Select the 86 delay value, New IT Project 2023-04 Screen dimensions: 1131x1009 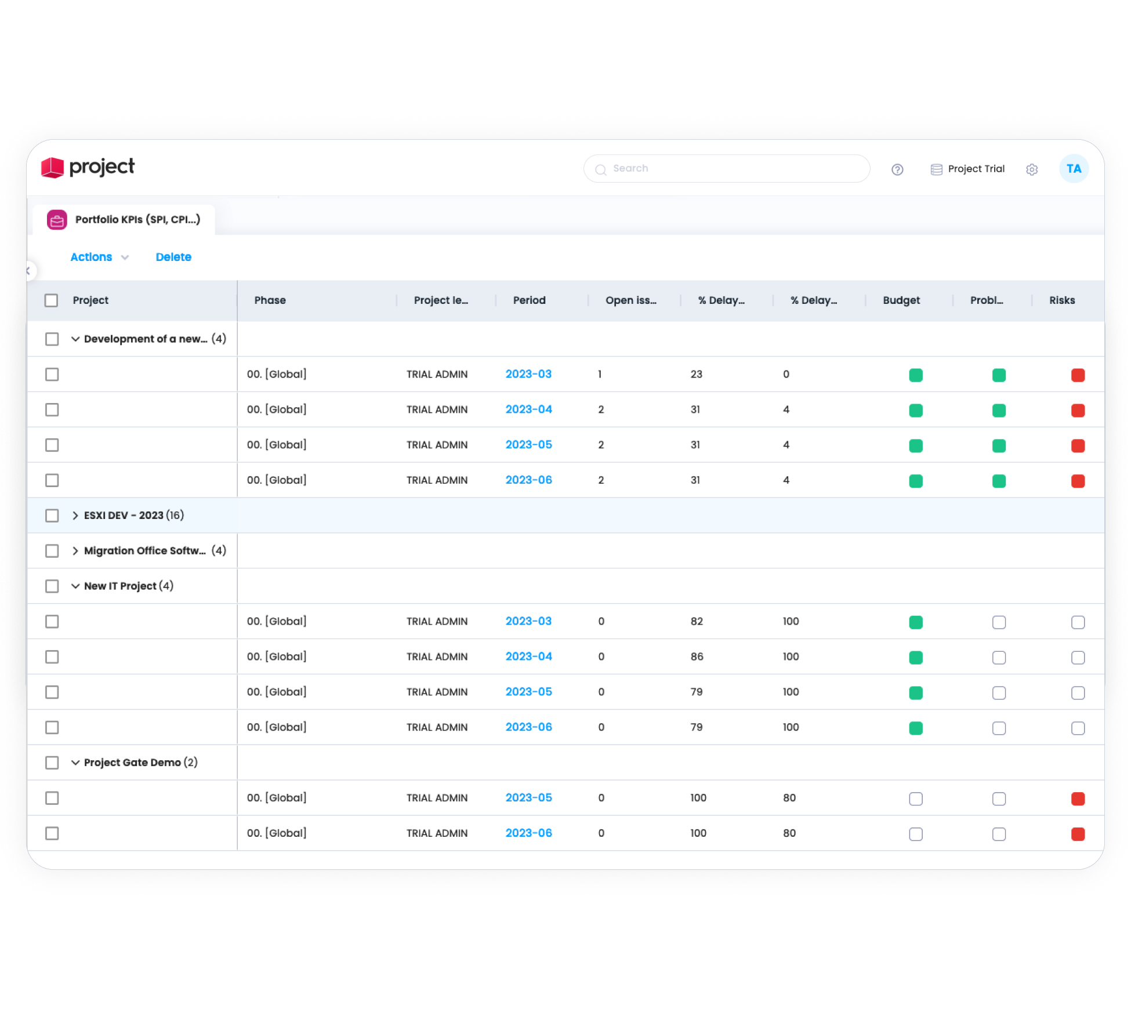pos(697,657)
